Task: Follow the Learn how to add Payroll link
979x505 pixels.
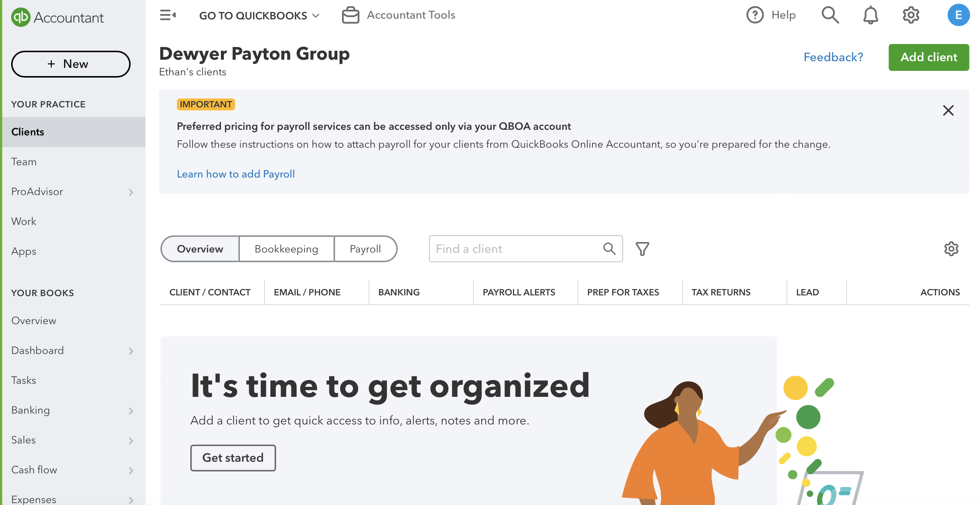Action: tap(236, 174)
